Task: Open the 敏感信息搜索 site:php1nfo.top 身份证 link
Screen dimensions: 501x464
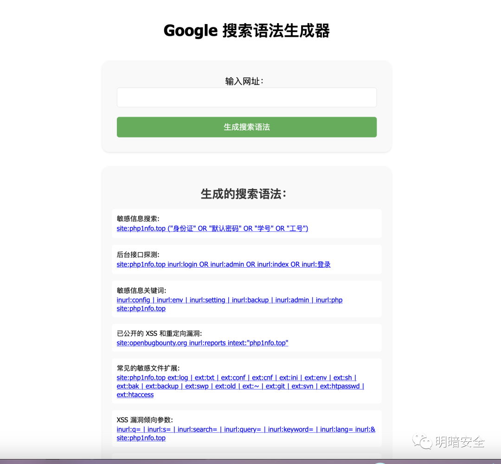Action: coord(212,228)
